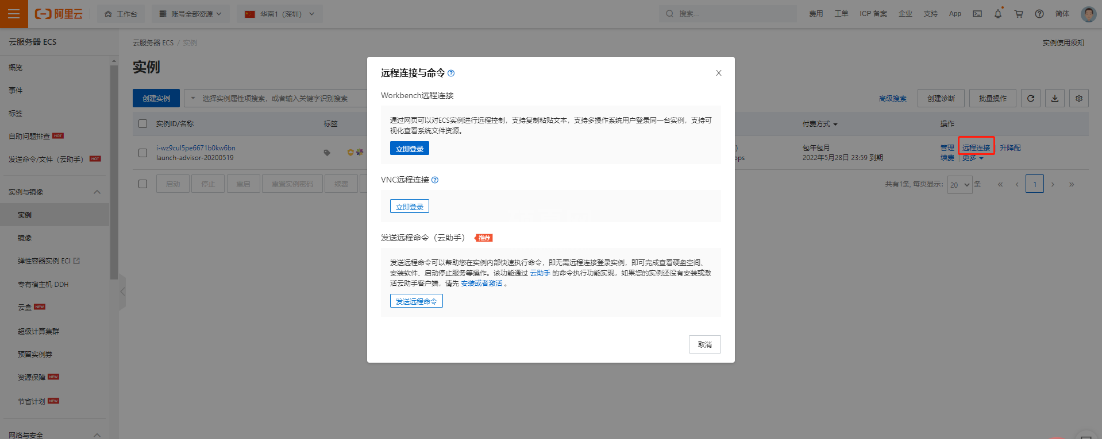1102x439 pixels.
Task: Open the 安装或者激活 link
Action: point(481,283)
